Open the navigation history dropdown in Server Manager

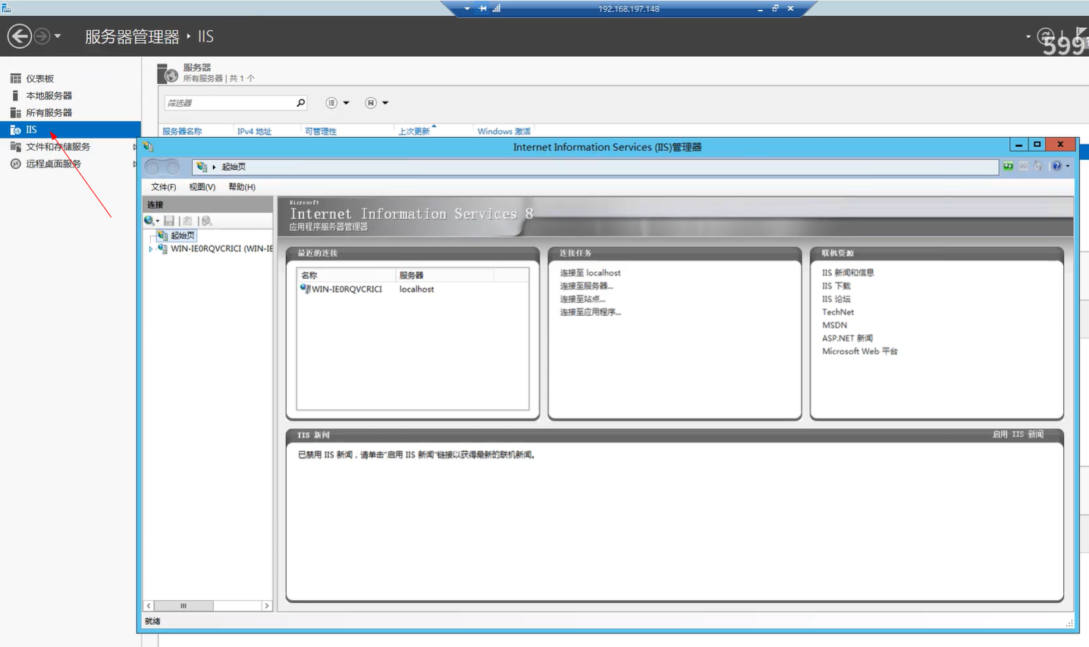58,36
